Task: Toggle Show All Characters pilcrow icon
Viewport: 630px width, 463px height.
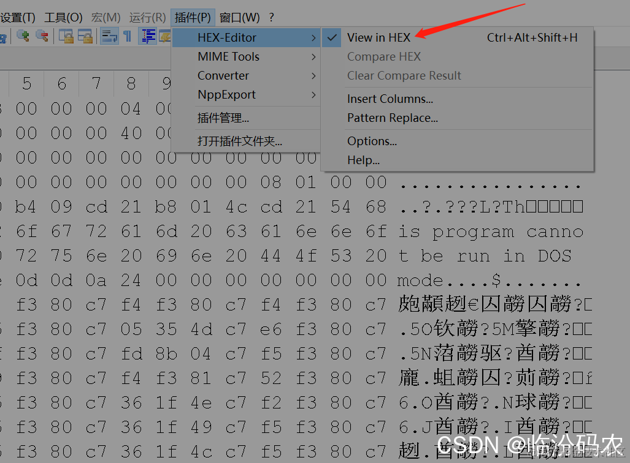Action: tap(128, 37)
